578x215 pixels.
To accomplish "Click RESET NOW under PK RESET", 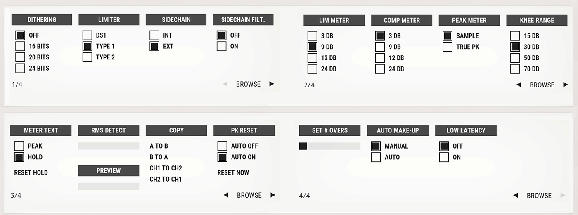I will [233, 172].
